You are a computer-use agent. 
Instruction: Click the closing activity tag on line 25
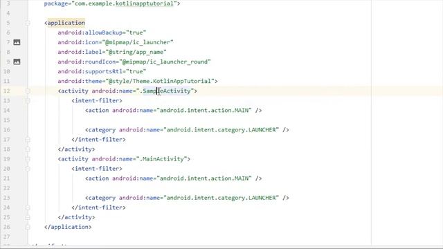76,217
